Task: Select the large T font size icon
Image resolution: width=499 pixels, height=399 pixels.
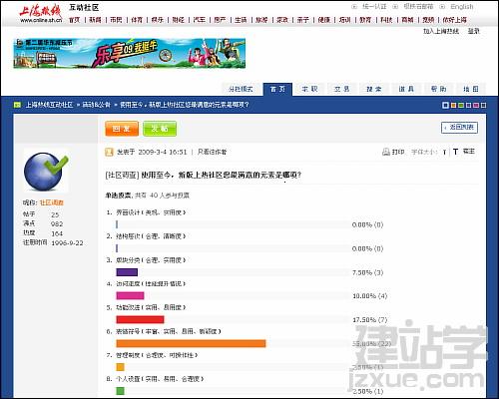Action: pos(455,152)
